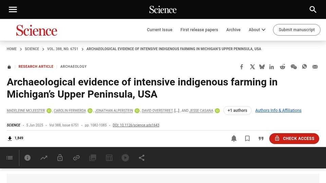Open ORCID icon for Carolin Ferwerda
Image resolution: width=326 pixels, height=183 pixels.
90,111
